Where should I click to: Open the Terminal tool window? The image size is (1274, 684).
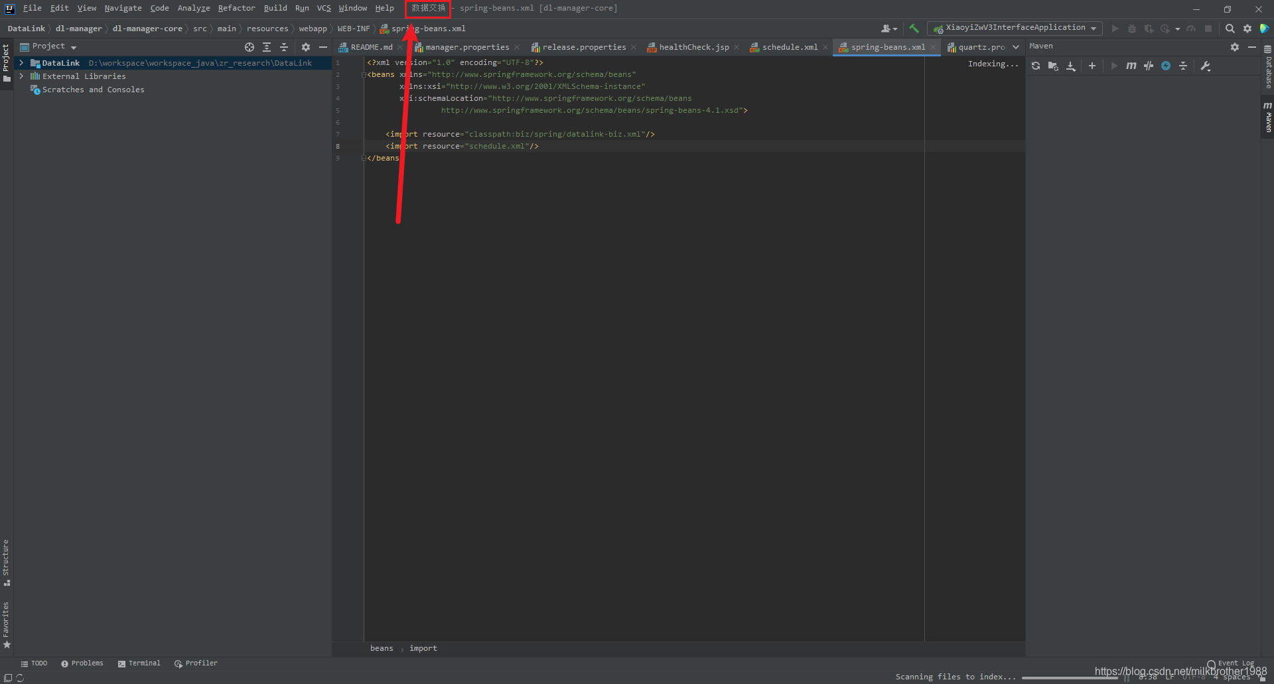(x=139, y=663)
